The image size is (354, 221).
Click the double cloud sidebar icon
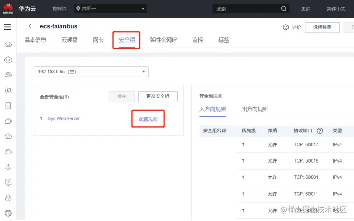(8, 121)
